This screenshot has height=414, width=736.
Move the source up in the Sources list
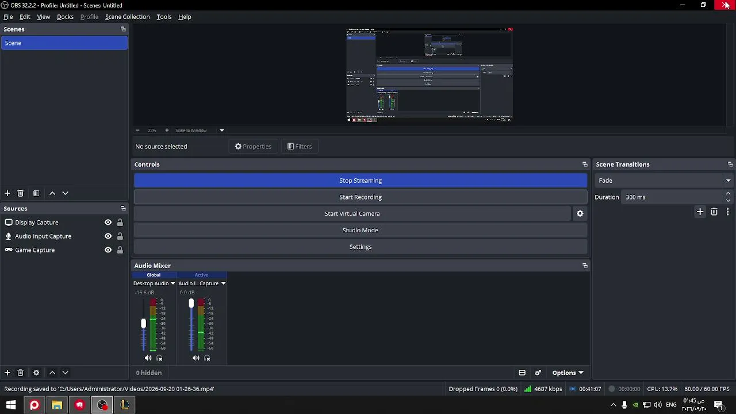click(52, 373)
